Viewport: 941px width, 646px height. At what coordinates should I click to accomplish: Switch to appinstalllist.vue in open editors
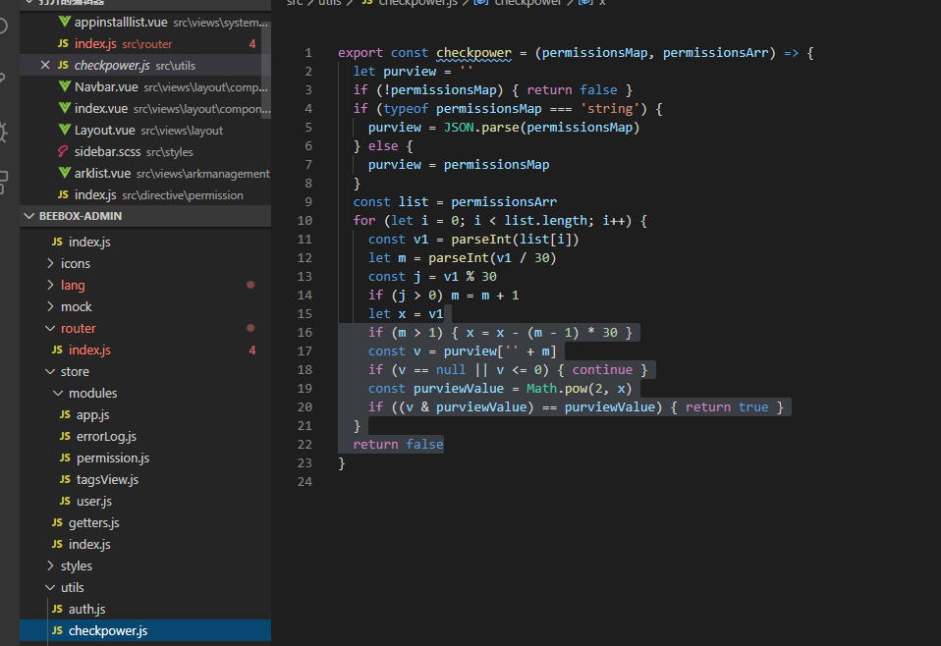click(120, 23)
